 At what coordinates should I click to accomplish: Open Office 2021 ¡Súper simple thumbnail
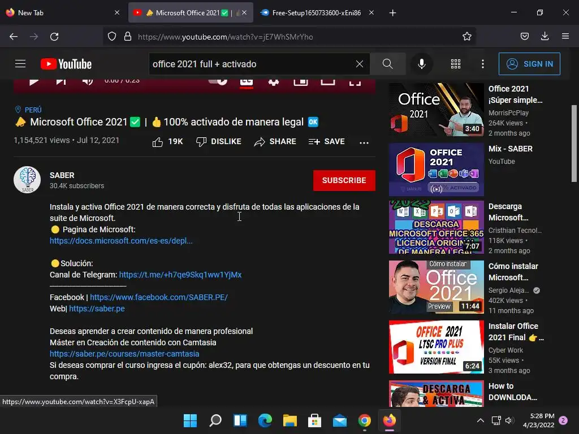(436, 110)
